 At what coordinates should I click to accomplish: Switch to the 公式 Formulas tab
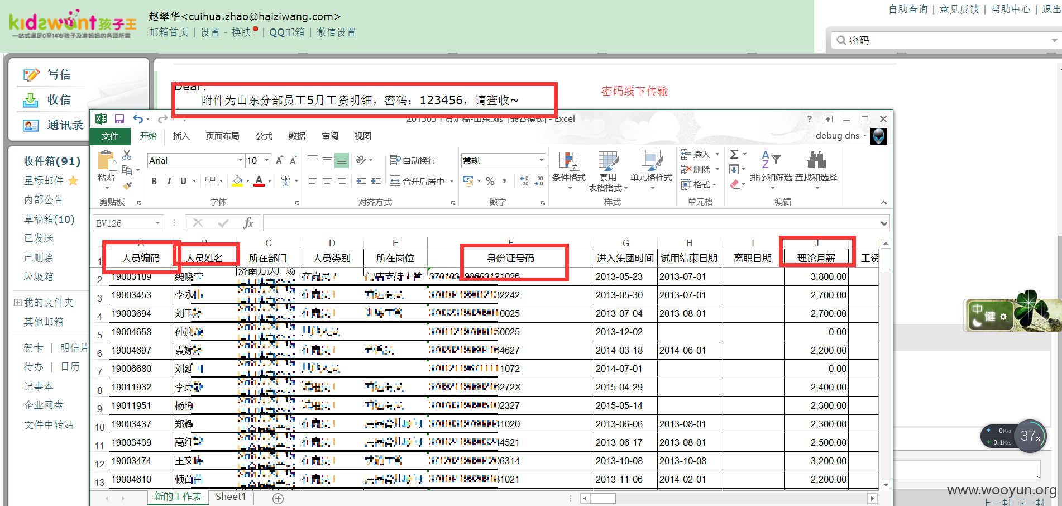coord(264,136)
